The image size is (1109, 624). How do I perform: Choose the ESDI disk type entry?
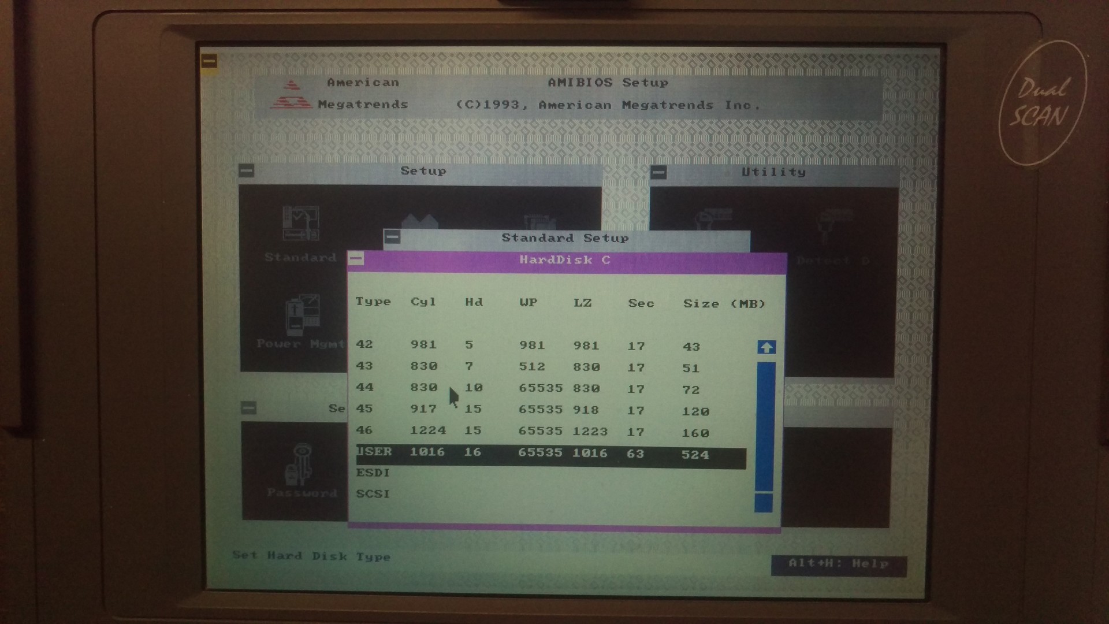[x=373, y=473]
